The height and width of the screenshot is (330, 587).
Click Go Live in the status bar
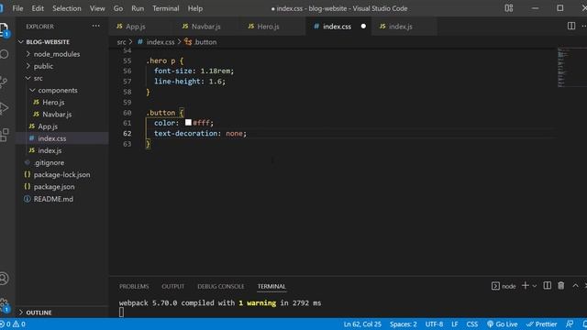tap(502, 324)
